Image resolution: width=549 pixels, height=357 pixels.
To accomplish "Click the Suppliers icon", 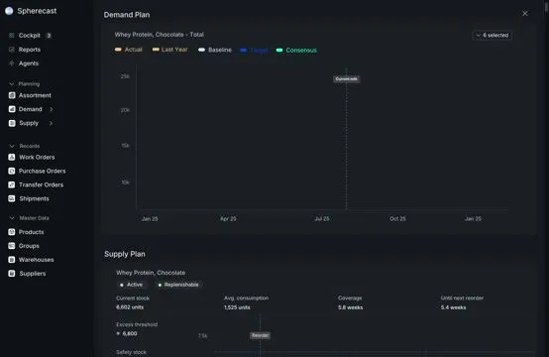I will click(12, 274).
